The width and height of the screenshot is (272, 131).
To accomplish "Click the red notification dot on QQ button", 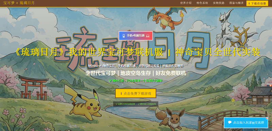I will [267, 118].
